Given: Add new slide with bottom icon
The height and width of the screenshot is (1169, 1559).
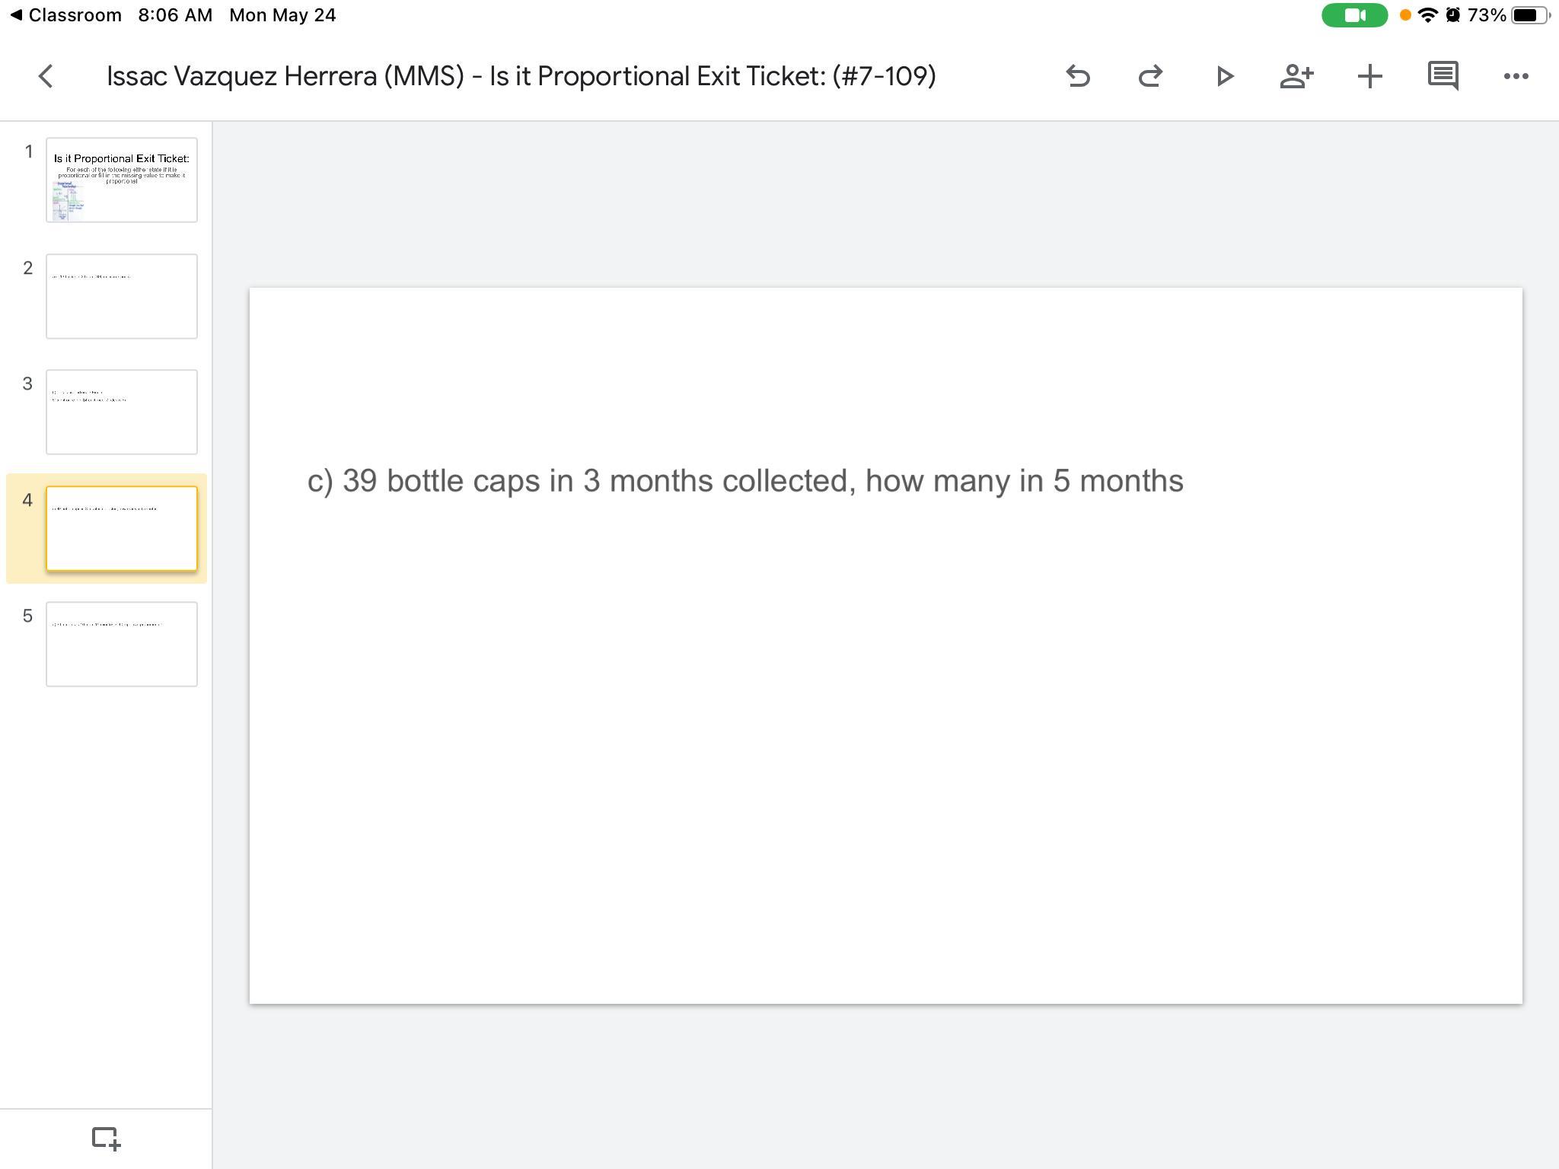Looking at the screenshot, I should [x=106, y=1139].
